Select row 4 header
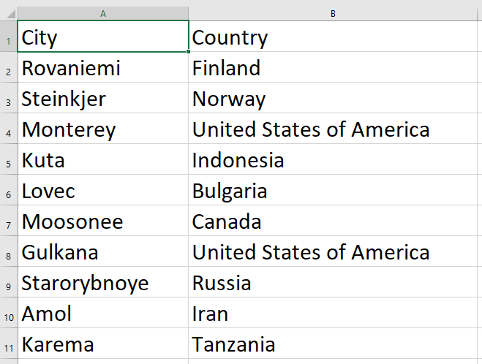 pyautogui.click(x=9, y=130)
